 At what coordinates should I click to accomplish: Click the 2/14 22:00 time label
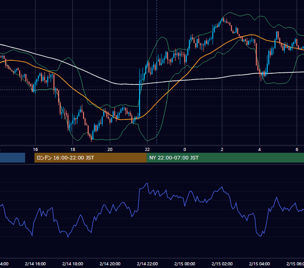tap(148, 264)
